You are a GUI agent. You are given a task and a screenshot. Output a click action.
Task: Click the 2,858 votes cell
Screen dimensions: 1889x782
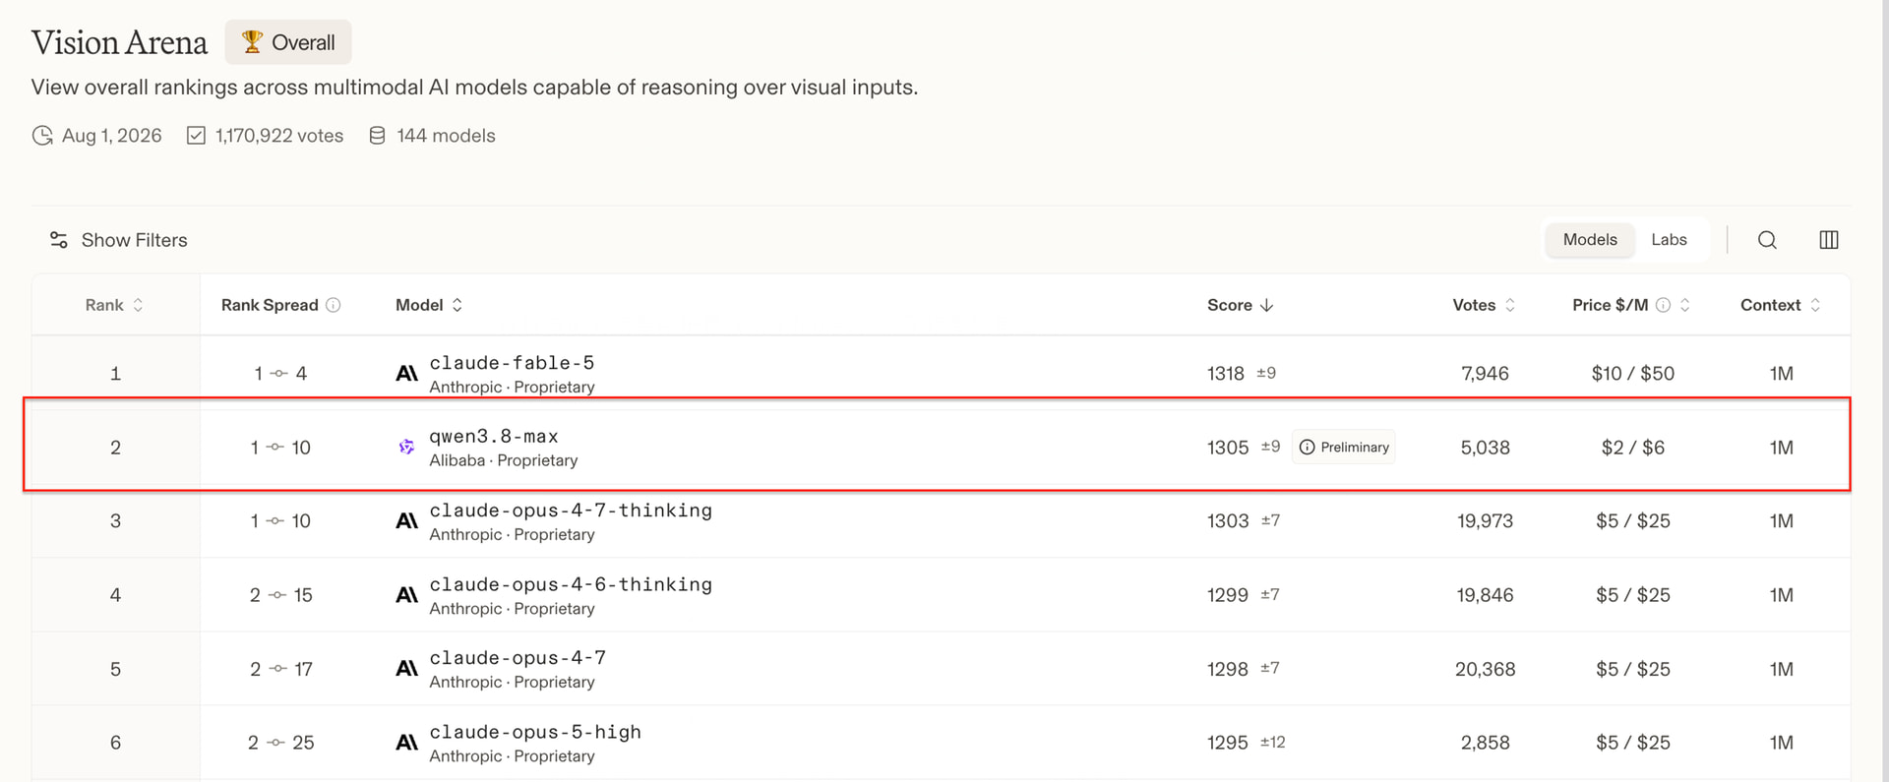pyautogui.click(x=1485, y=743)
